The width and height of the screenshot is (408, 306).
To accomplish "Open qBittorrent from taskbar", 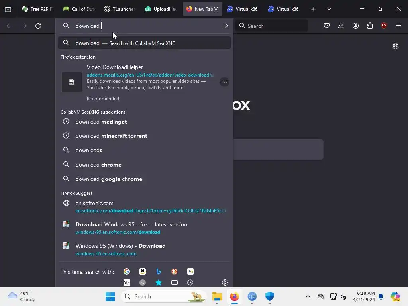I will (x=252, y=296).
